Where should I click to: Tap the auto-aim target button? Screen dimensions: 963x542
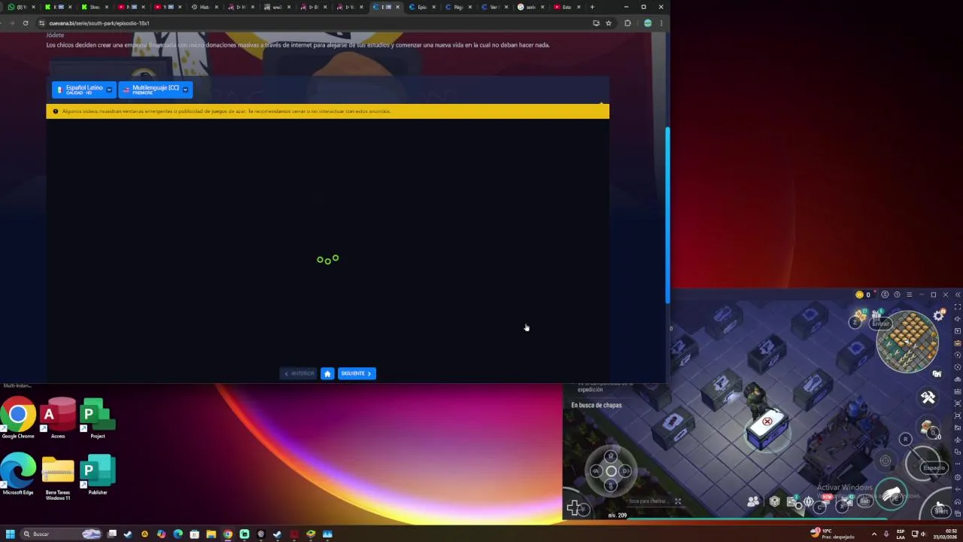[886, 461]
